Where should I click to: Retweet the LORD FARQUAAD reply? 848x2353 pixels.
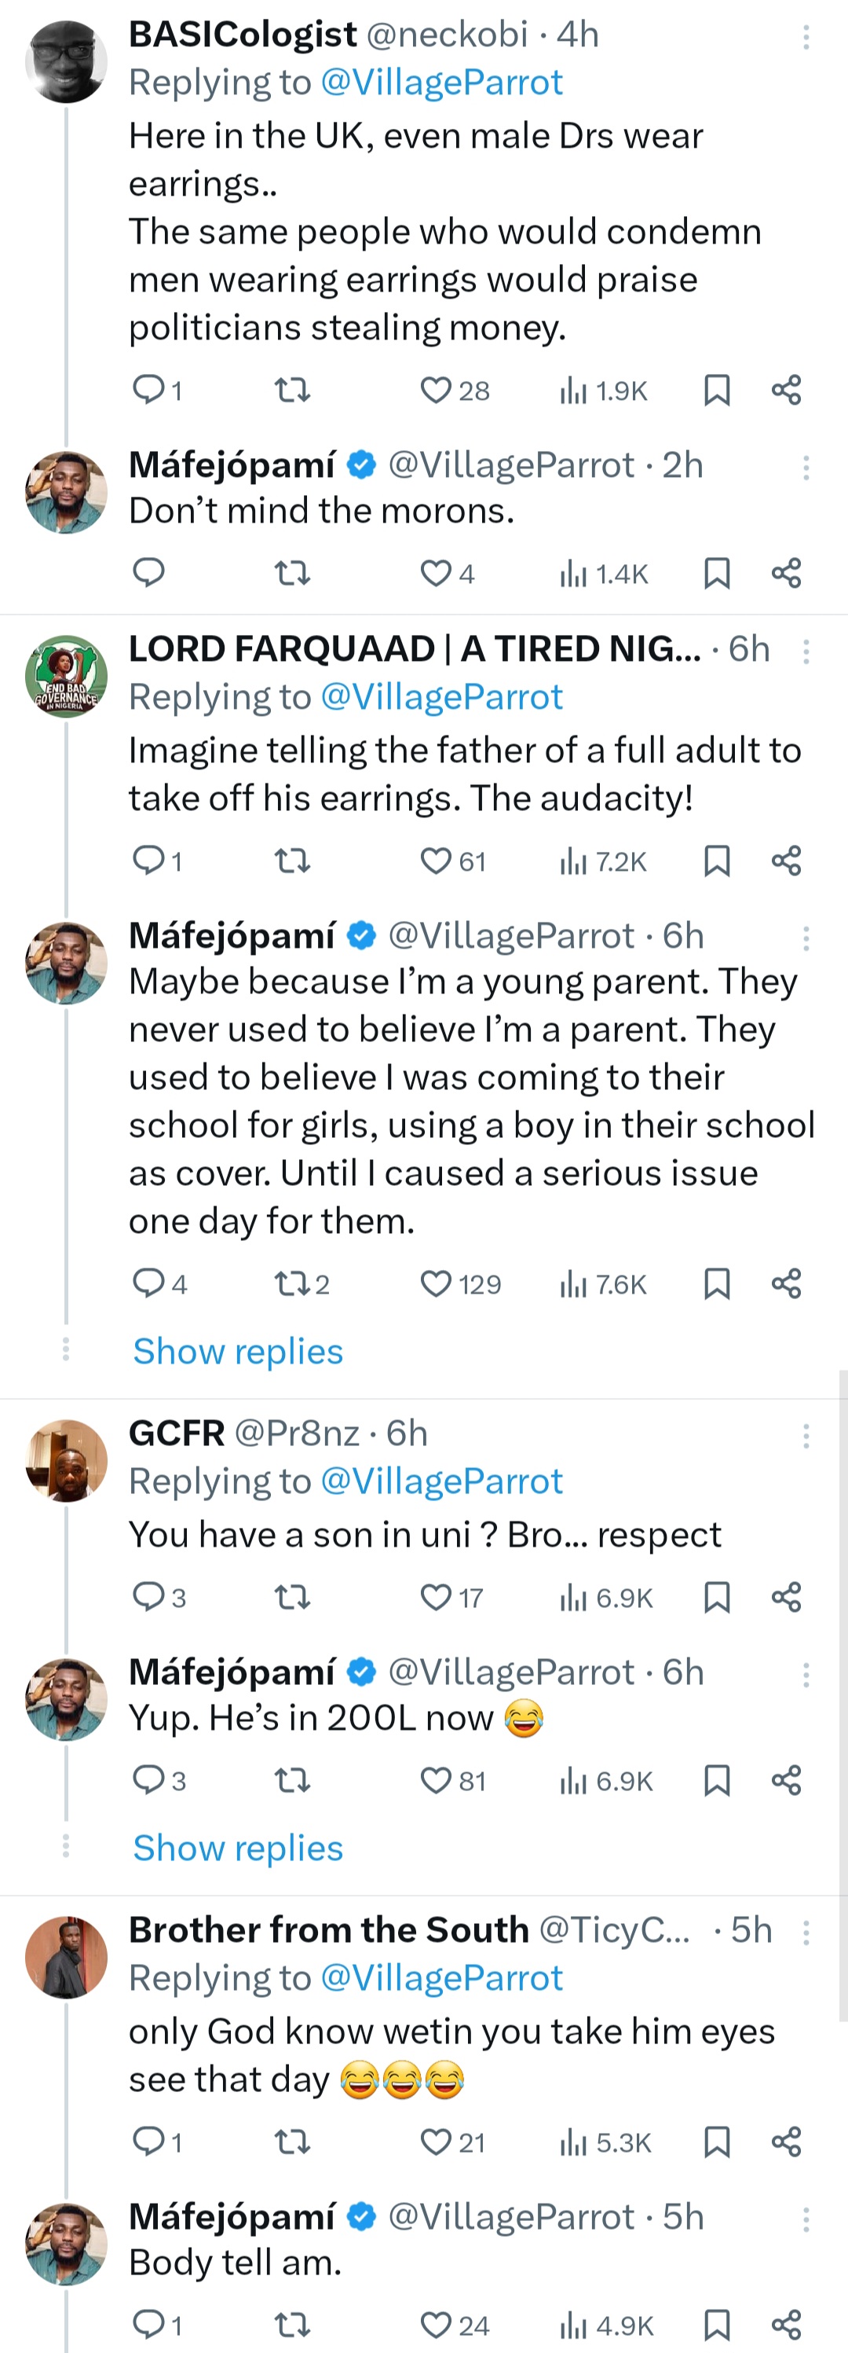(x=293, y=861)
